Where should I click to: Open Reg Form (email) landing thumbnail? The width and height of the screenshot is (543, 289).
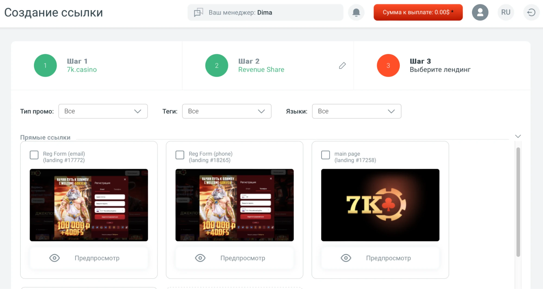point(89,205)
